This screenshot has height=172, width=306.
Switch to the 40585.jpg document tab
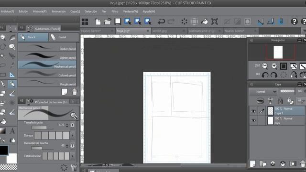tap(169, 31)
